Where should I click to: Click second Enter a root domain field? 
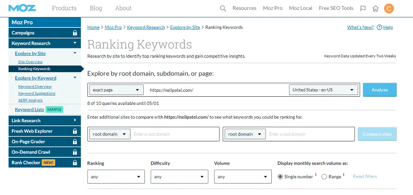310,134
